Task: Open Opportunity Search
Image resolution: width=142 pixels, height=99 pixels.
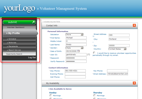Action: pyautogui.click(x=19, y=54)
